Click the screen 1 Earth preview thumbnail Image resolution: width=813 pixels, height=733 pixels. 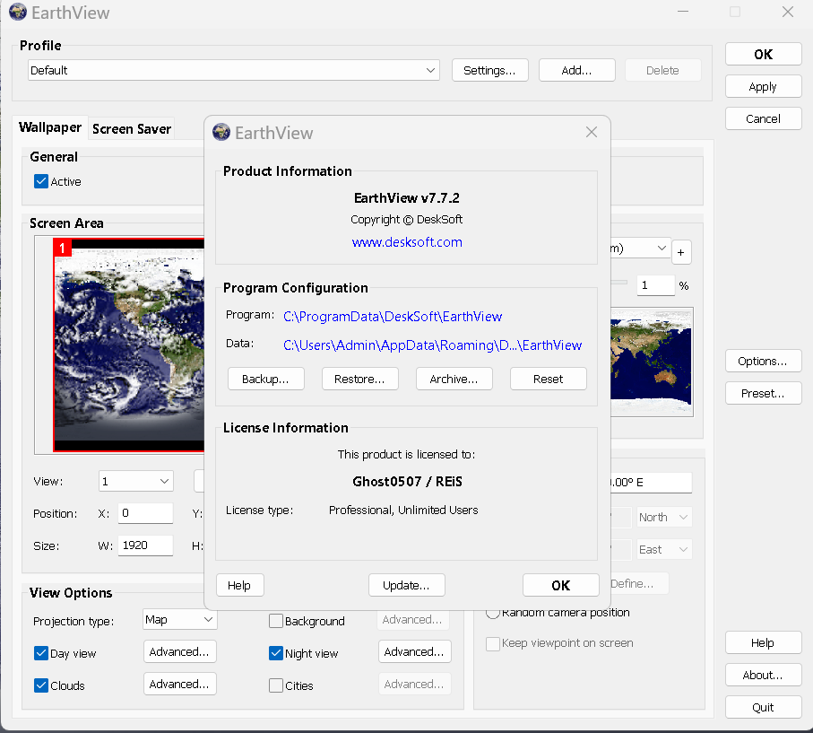pos(129,345)
